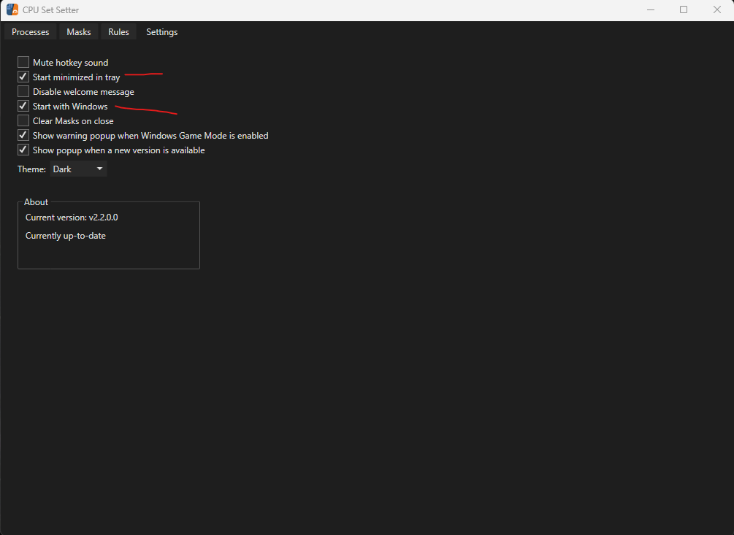
Task: Click Current version v2.2.0.0 text
Action: [x=72, y=218]
